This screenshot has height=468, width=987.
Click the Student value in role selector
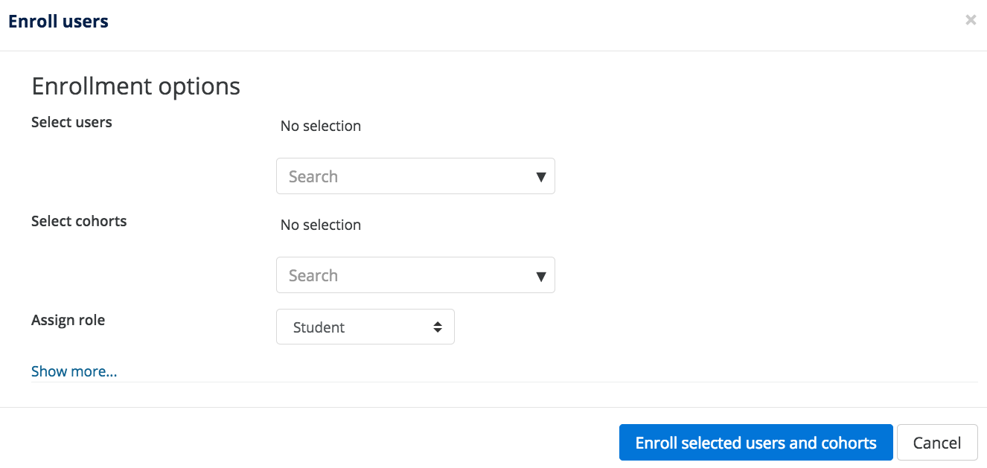pyautogui.click(x=319, y=327)
